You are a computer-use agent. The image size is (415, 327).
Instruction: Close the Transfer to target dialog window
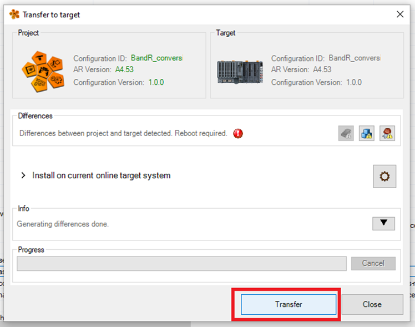[x=399, y=14]
